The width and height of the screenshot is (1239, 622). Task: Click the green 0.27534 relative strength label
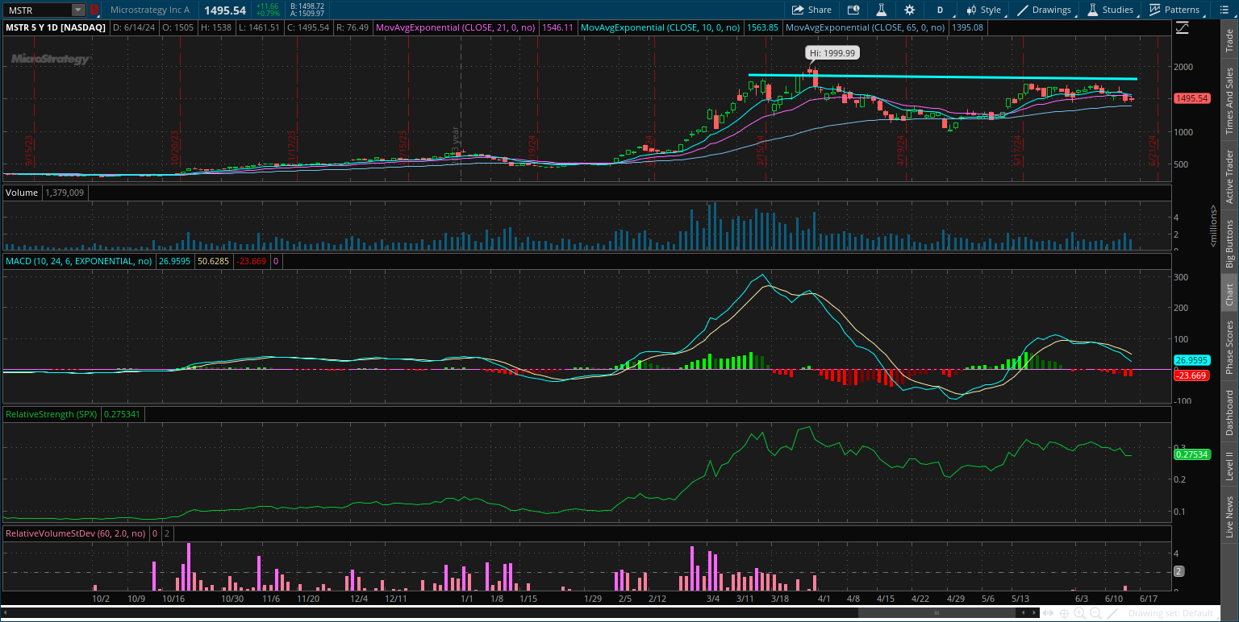pos(1191,454)
